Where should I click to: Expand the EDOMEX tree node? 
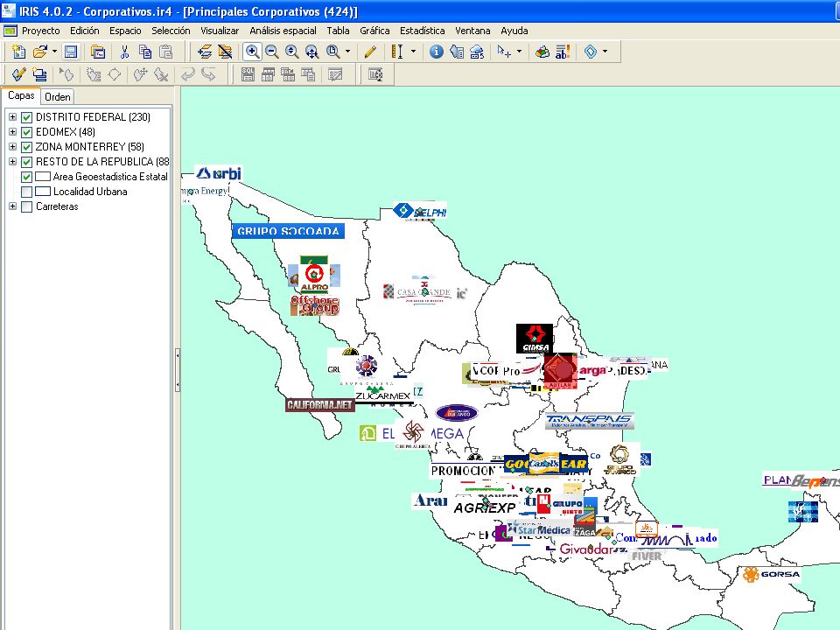pos(12,132)
